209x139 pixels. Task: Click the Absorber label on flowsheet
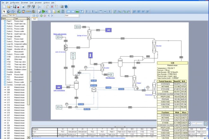pos(159,46)
